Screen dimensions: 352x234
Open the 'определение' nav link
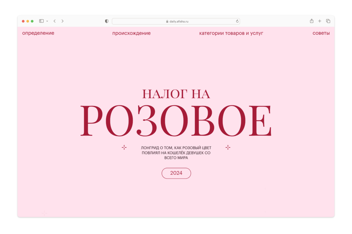click(38, 33)
